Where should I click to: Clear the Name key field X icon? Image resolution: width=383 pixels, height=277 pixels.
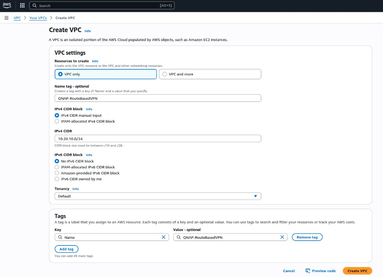164,237
